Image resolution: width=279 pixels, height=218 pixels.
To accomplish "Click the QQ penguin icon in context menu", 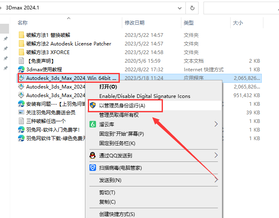I will click(x=93, y=155).
